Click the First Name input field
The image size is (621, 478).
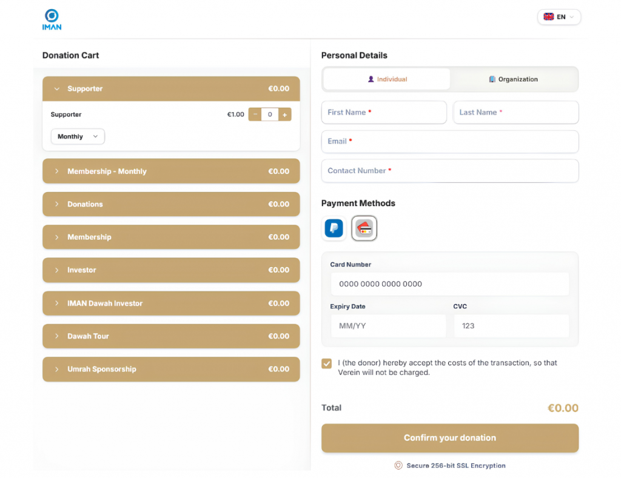[384, 112]
